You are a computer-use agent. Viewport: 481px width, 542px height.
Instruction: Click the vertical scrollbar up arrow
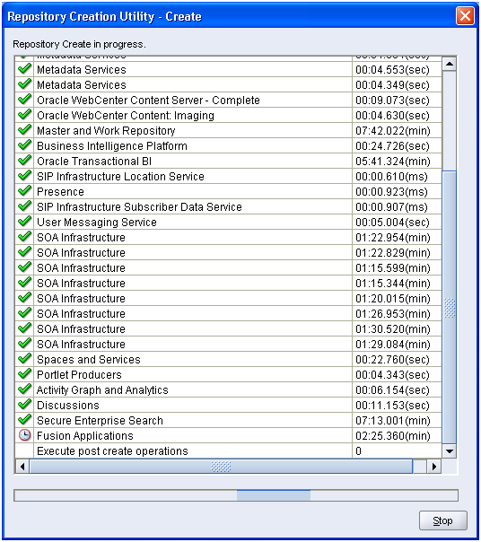[450, 64]
